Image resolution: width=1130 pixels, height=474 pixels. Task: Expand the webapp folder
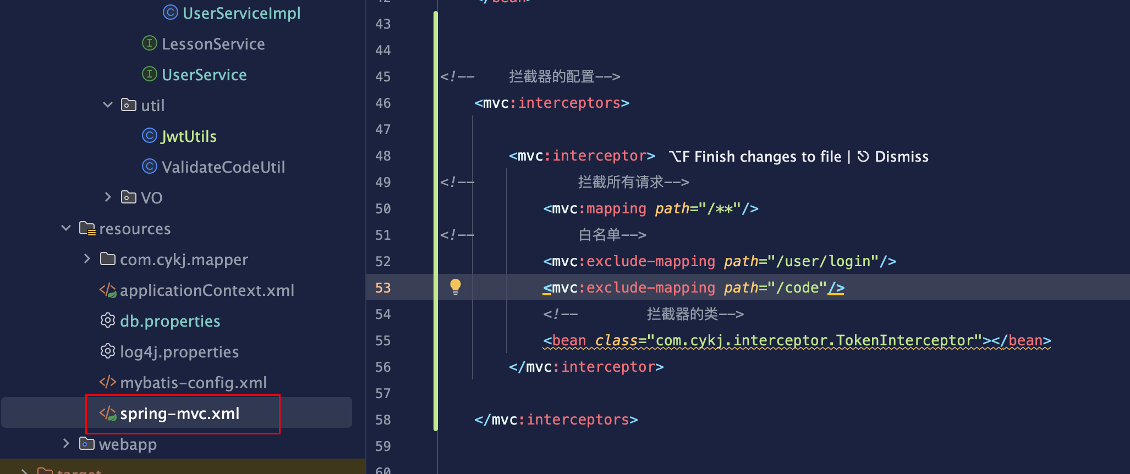click(x=66, y=443)
